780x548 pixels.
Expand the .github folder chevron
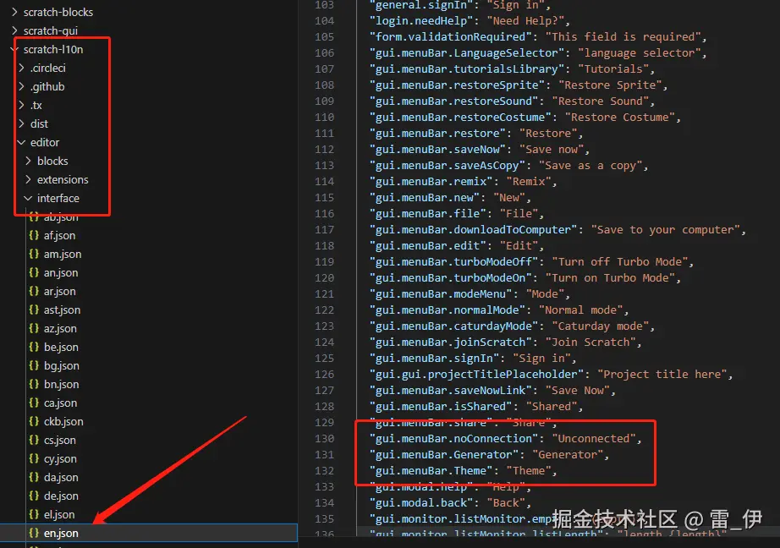tap(21, 86)
